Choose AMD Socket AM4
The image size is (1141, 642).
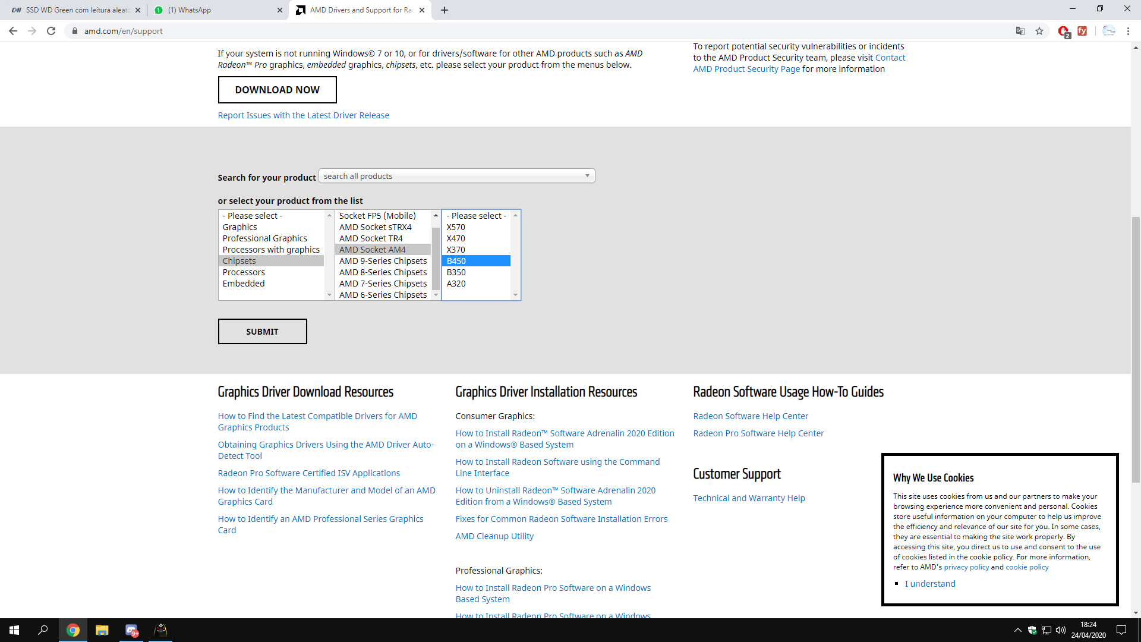(x=383, y=250)
